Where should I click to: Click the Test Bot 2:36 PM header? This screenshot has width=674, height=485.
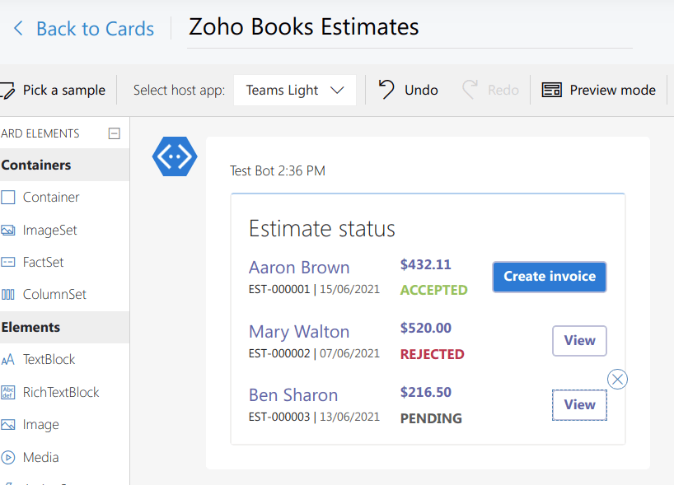[x=277, y=171]
